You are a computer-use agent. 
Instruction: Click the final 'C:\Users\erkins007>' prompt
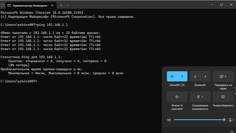(x=19, y=81)
